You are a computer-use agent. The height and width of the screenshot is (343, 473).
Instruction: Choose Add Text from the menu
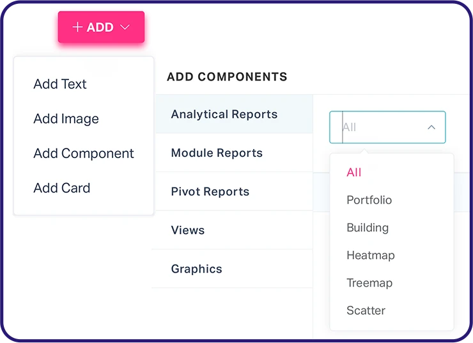[x=60, y=84]
